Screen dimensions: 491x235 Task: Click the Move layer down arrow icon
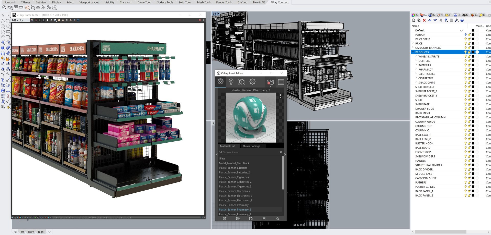click(435, 20)
